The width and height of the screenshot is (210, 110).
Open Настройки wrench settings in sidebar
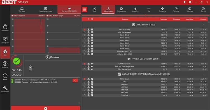(x=5, y=89)
